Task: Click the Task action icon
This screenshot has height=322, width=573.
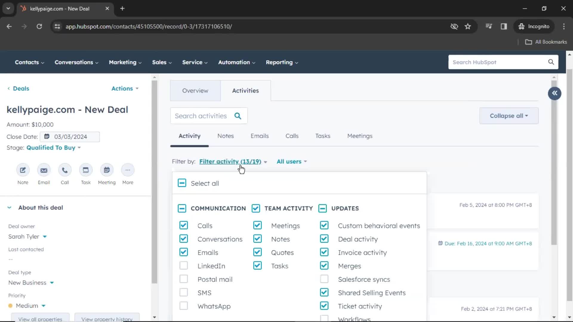Action: (x=86, y=170)
